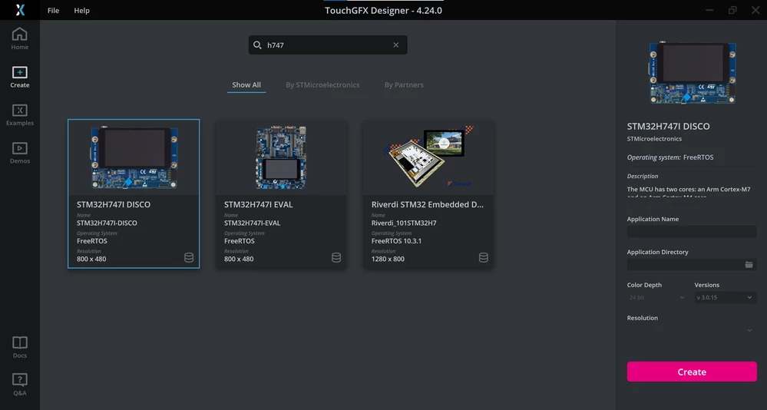Click database icon on STM32H747I DISCO card
The image size is (767, 410).
(189, 258)
